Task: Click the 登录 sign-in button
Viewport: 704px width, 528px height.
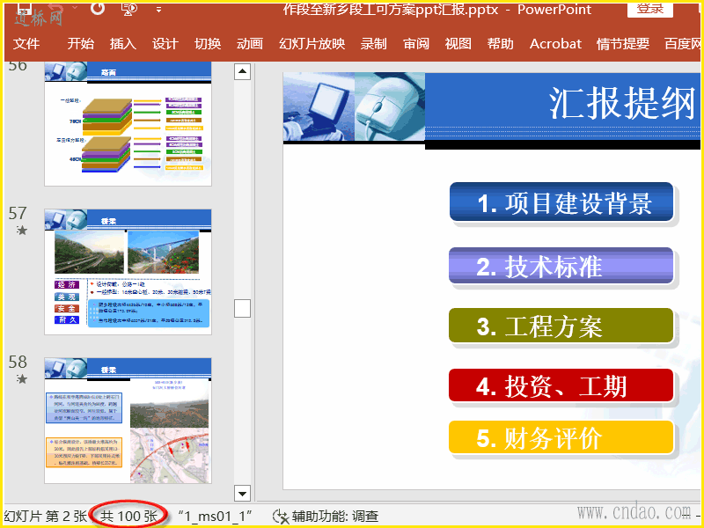Action: point(649,10)
